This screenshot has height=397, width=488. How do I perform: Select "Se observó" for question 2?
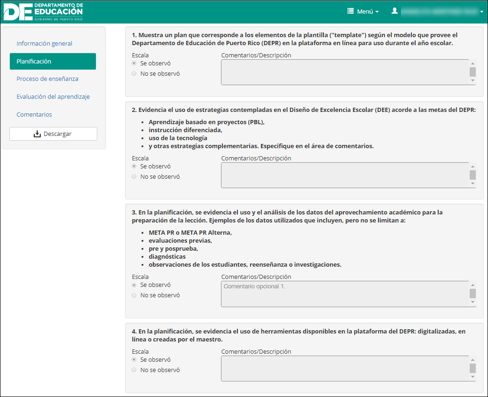134,166
